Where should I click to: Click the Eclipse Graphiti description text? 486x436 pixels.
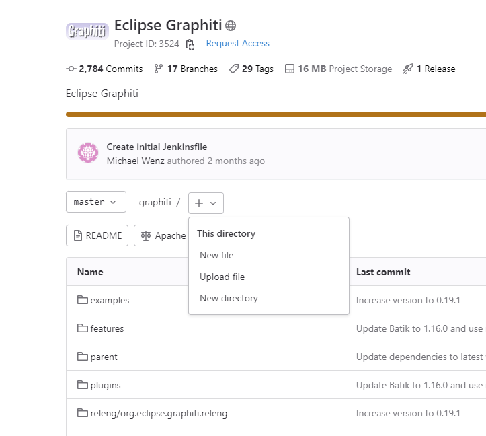(x=102, y=94)
